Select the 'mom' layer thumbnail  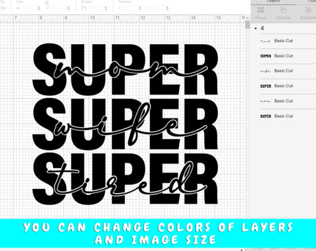pos(265,101)
